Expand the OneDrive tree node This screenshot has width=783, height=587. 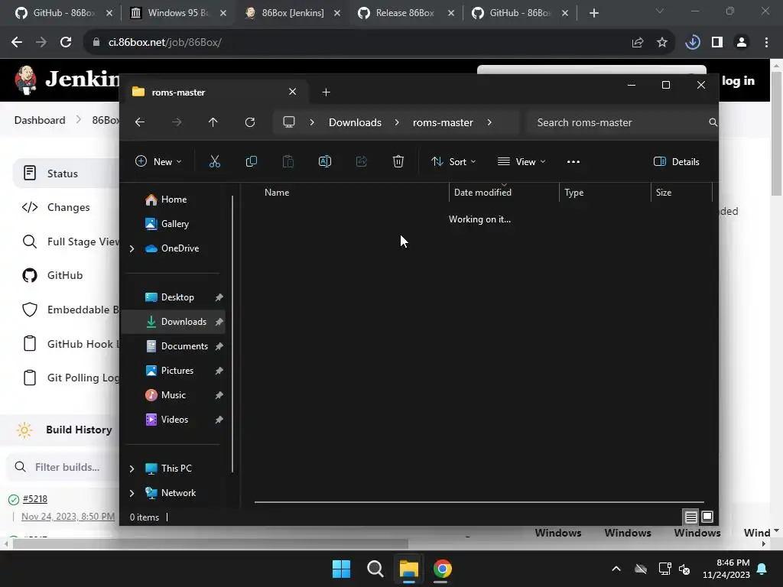pyautogui.click(x=132, y=248)
